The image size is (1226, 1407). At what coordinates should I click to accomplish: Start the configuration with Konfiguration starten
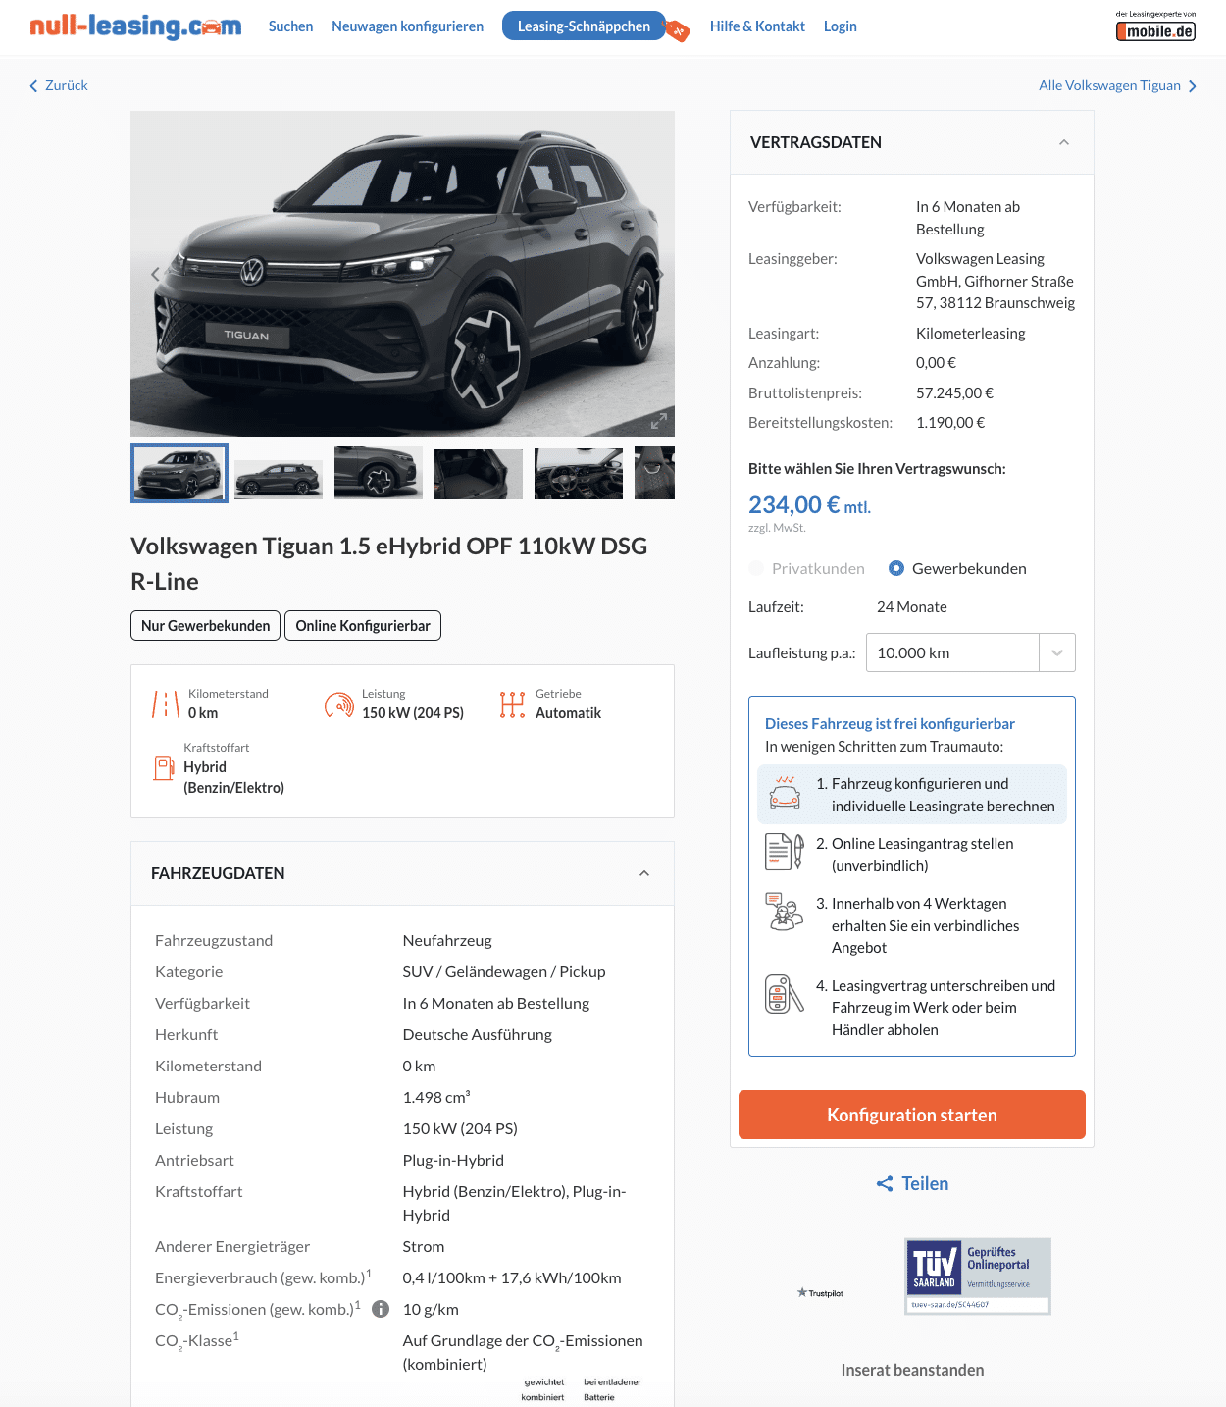(x=912, y=1115)
